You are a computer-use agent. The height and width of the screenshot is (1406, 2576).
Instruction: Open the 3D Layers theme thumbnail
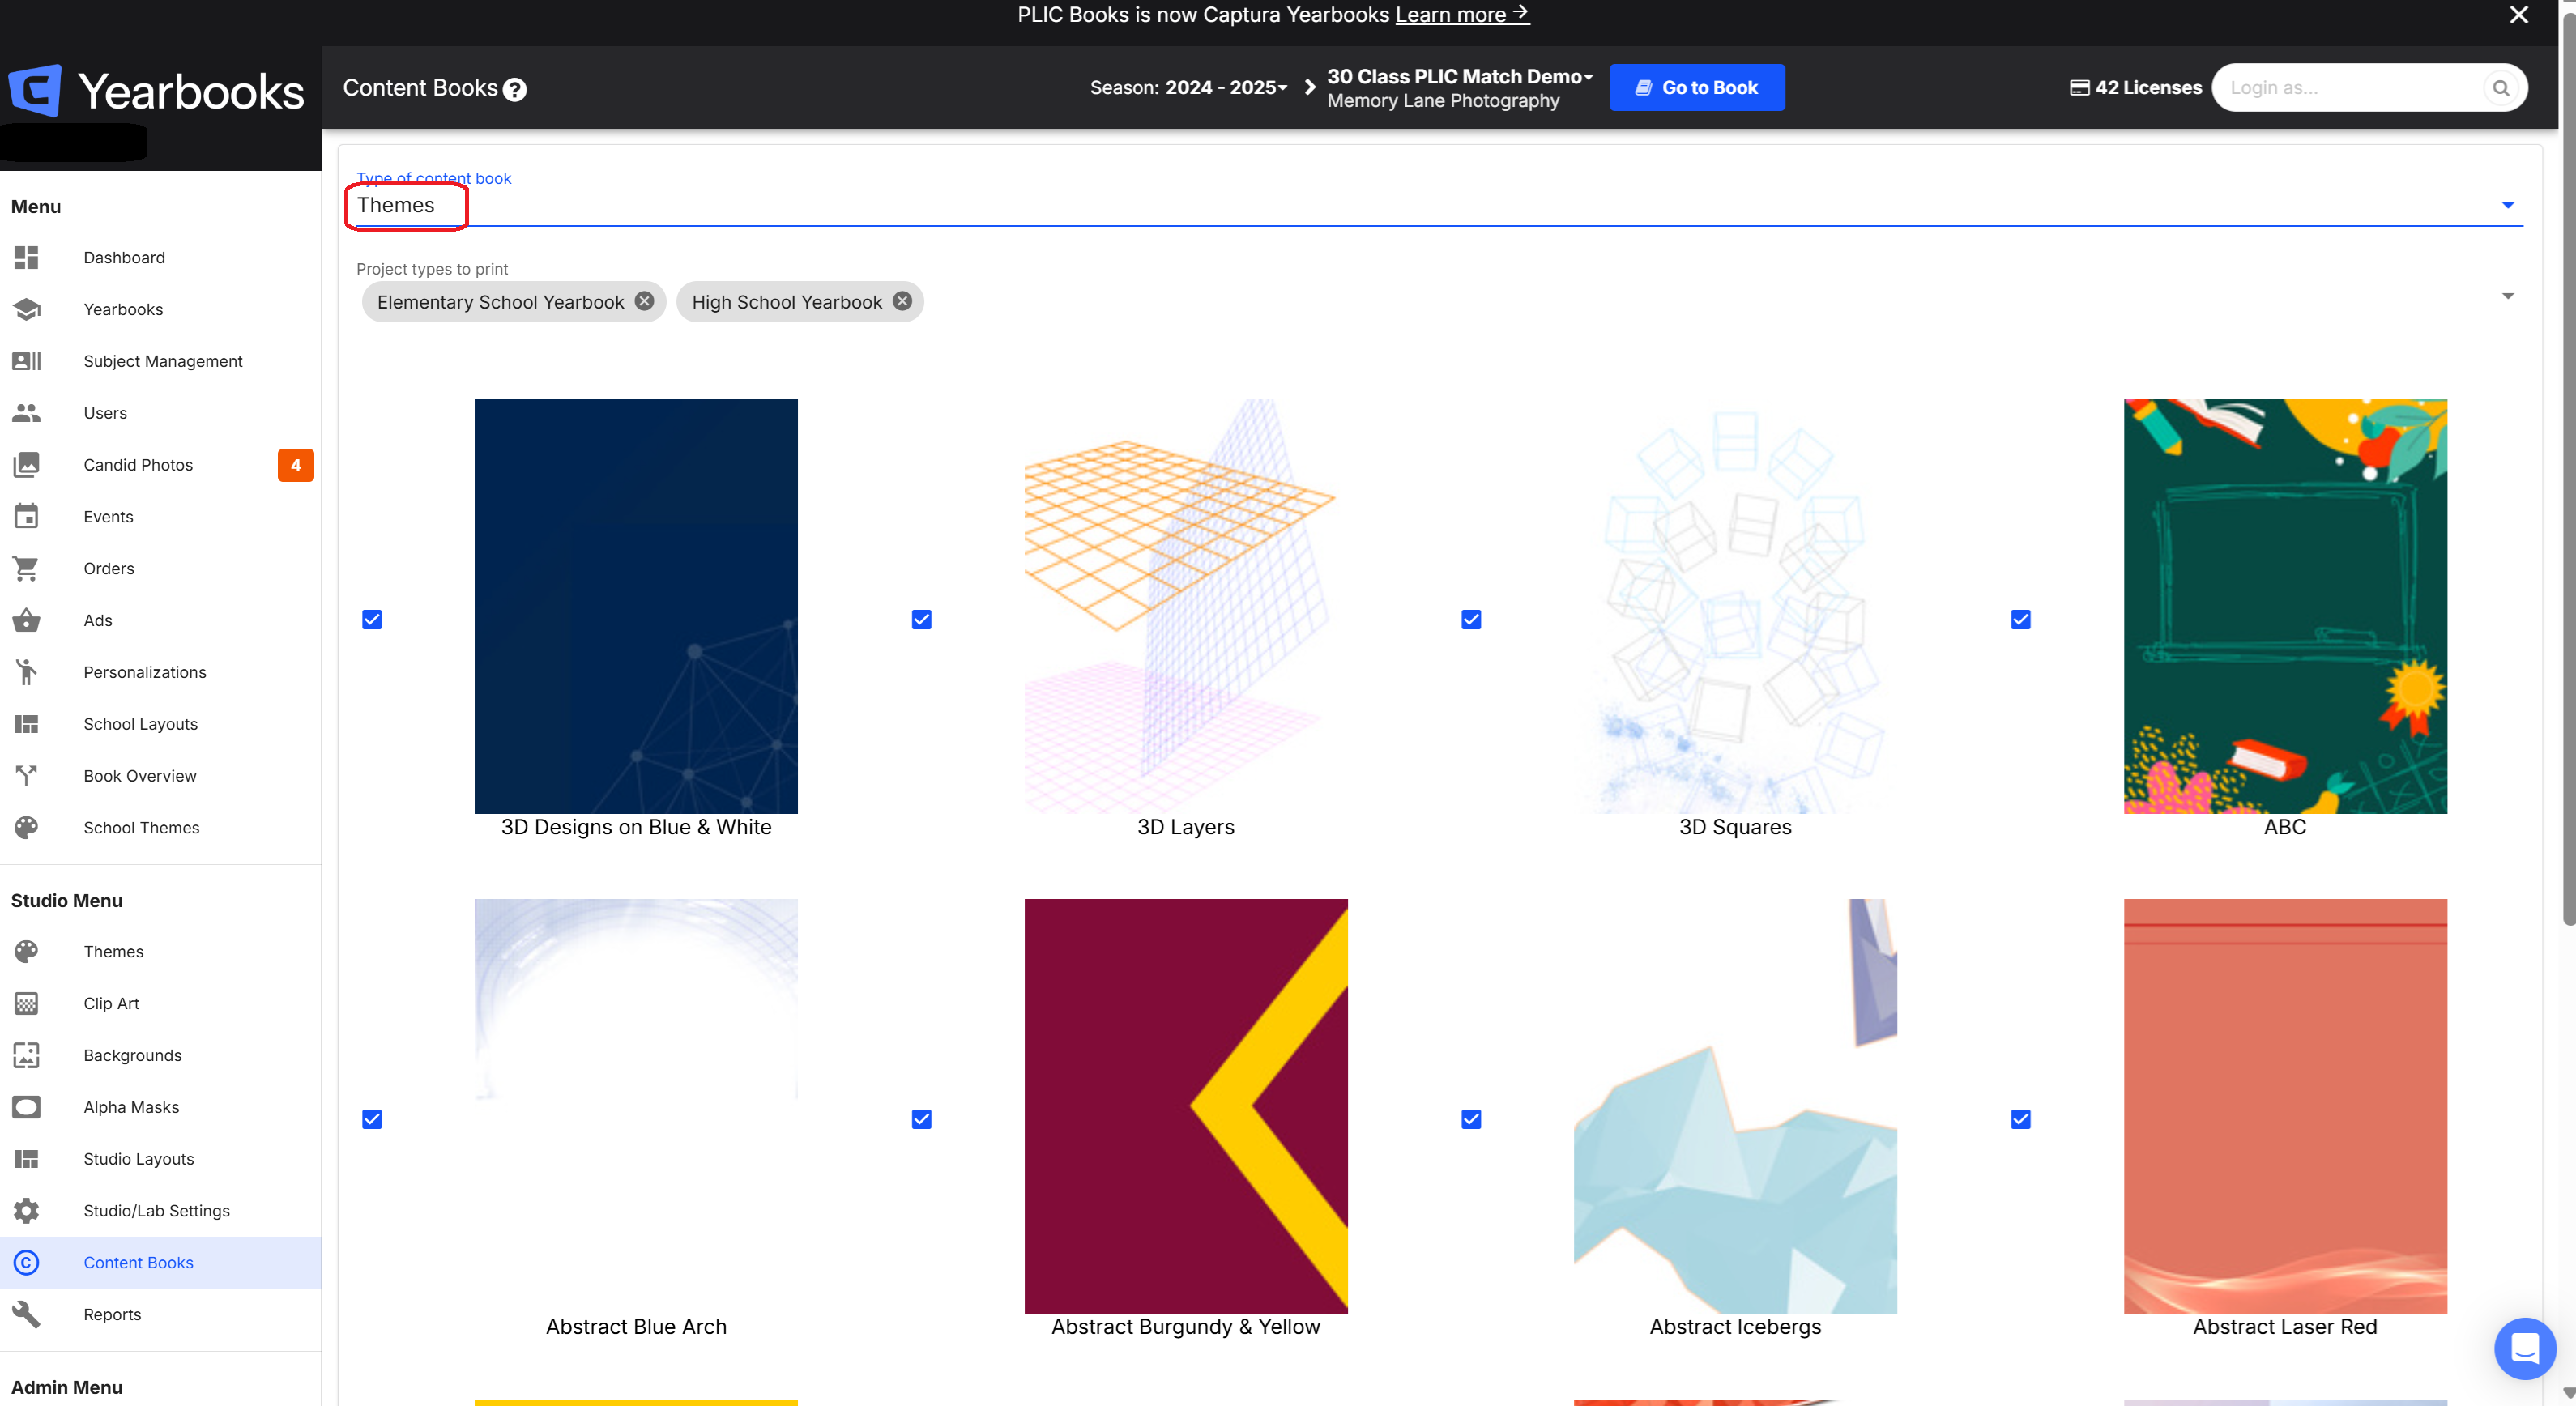1185,606
